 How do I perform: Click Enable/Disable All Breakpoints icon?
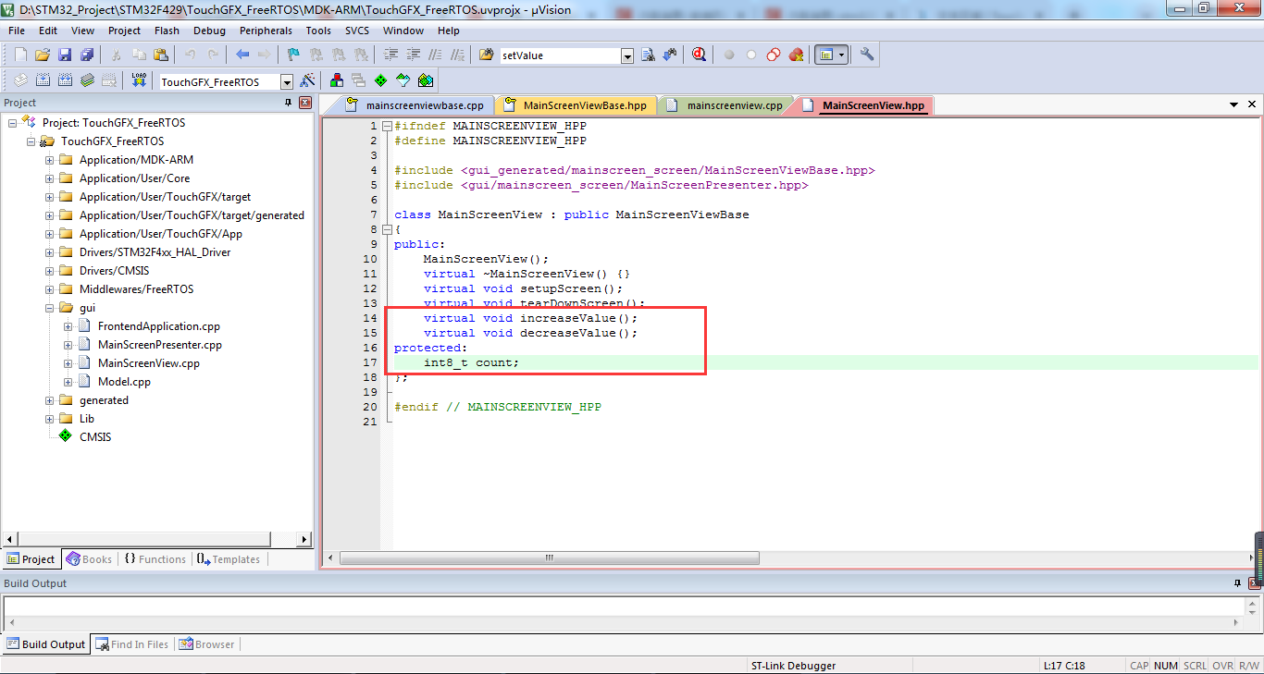point(774,55)
